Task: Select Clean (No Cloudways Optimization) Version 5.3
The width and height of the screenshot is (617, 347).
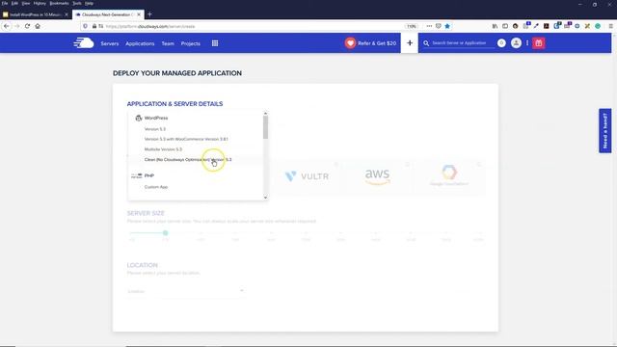Action: [x=188, y=160]
